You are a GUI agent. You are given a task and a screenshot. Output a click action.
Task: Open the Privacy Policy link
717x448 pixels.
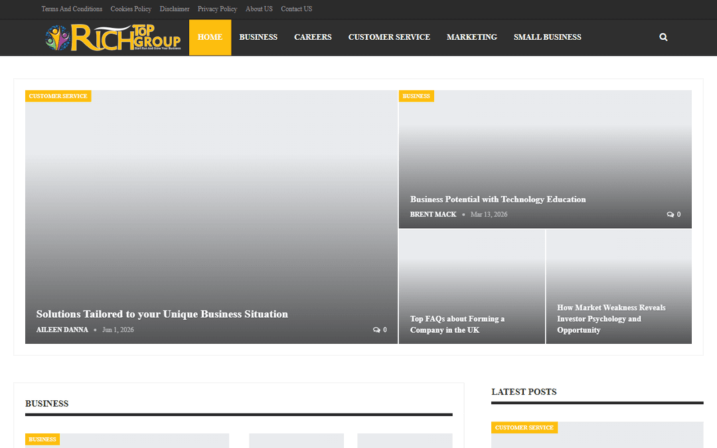tap(217, 9)
